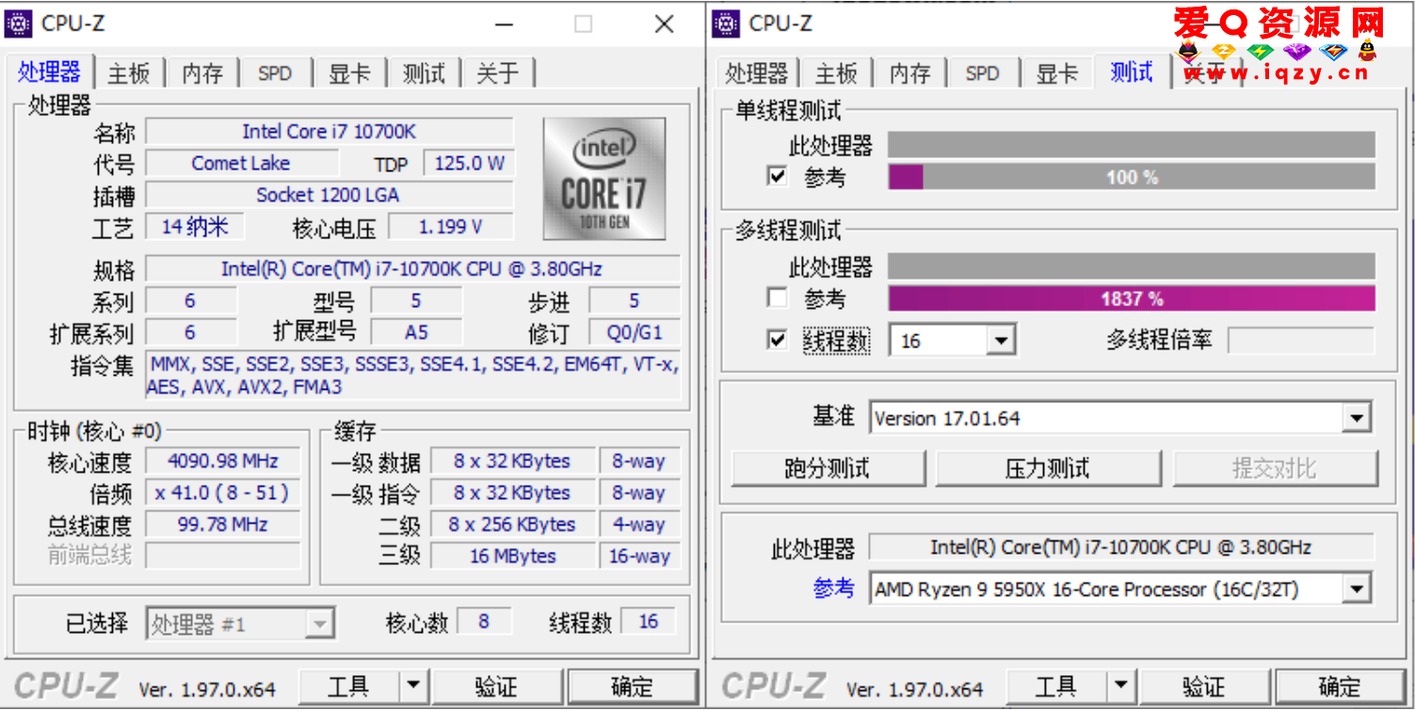Switch to 测试 tab in left window

[424, 73]
